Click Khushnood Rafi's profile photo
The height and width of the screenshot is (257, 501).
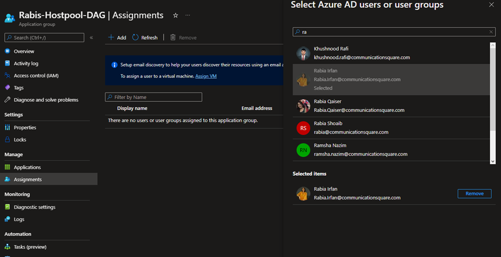coord(303,53)
